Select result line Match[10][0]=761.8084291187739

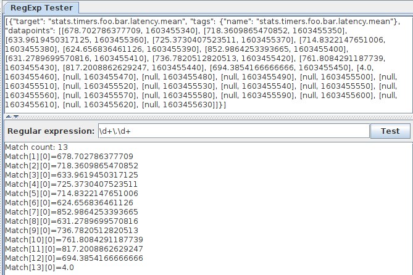[x=74, y=240]
